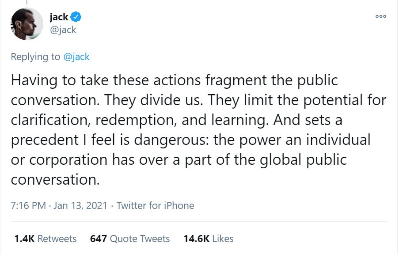Image resolution: width=399 pixels, height=254 pixels.
Task: Click the "Twitter for iPhone" source link
Action: tap(155, 205)
